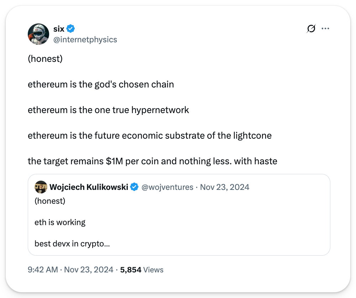Click six's verified blue checkmark badge
This screenshot has height=298, width=356.
pos(70,29)
